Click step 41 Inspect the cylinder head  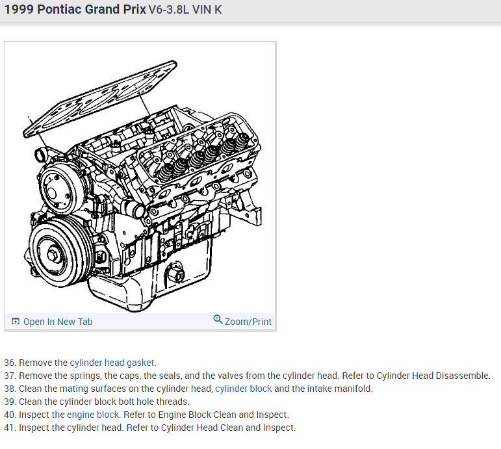coord(150,428)
